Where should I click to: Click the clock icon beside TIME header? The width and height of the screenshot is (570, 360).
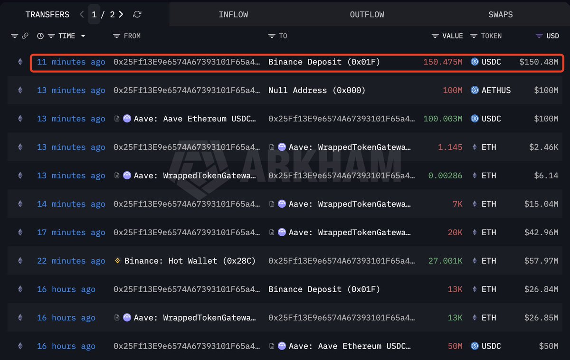(40, 36)
